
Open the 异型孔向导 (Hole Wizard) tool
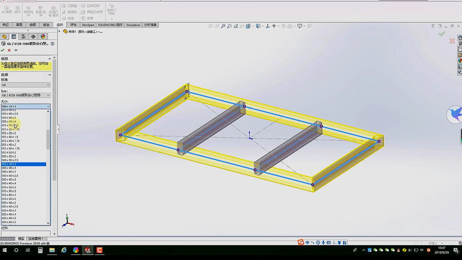coord(94,12)
